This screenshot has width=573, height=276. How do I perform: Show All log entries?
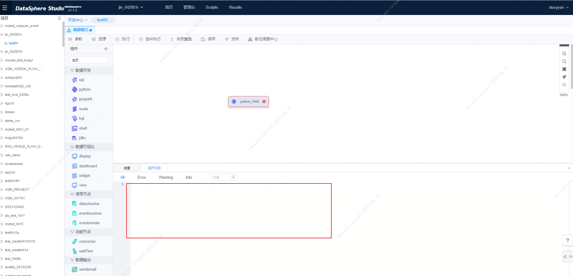122,178
